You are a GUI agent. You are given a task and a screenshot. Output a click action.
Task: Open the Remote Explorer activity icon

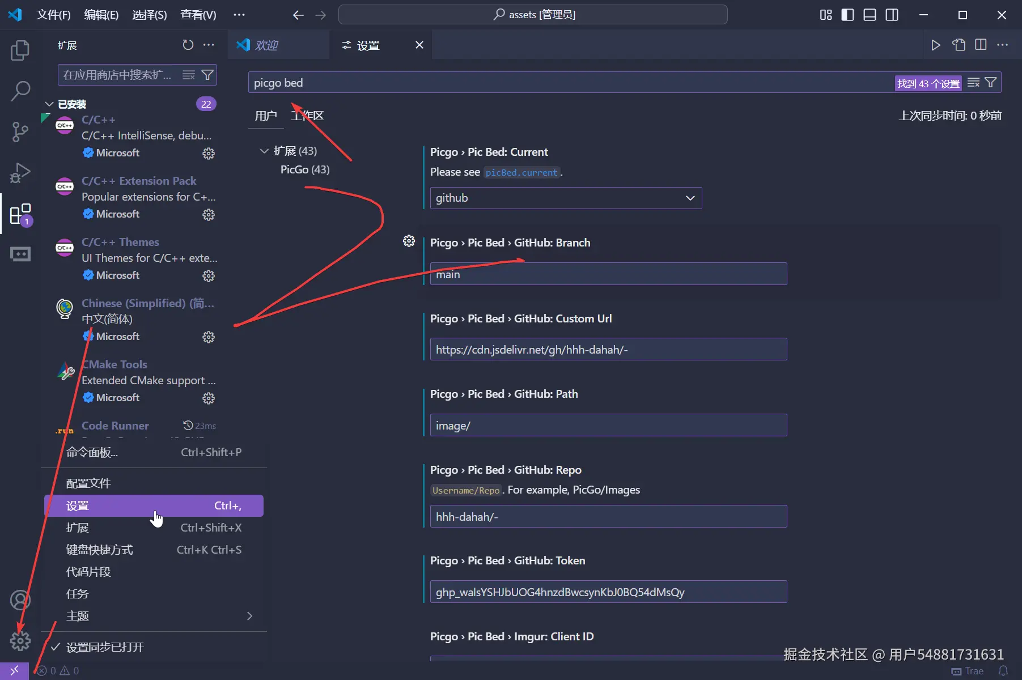pos(20,254)
